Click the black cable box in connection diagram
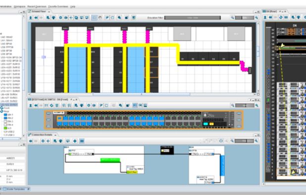The height and width of the screenshot is (195, 306). [167, 150]
